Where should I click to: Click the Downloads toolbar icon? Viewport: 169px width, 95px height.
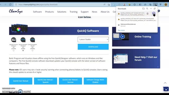[156, 4]
